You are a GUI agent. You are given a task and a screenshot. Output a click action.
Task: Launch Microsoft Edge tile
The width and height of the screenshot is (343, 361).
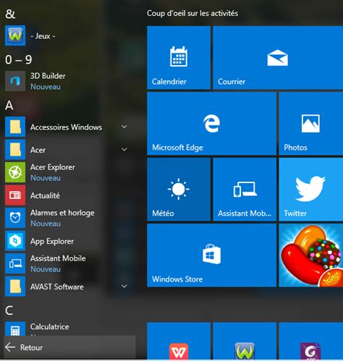pos(211,124)
